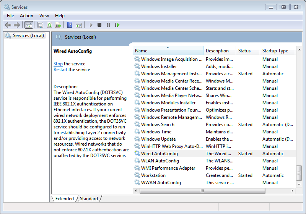Click the gear icon beside Windows Modules Installer
Screen dimensions: 306x214
137,103
